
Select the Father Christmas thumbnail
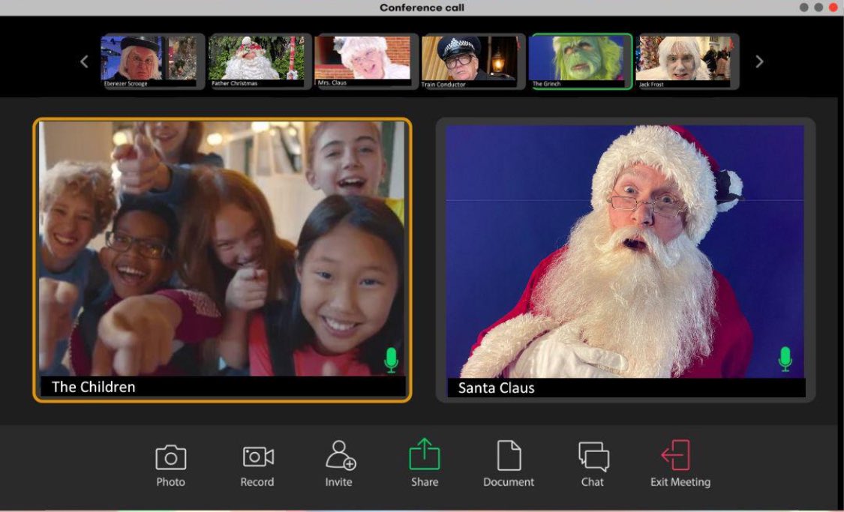coord(260,61)
